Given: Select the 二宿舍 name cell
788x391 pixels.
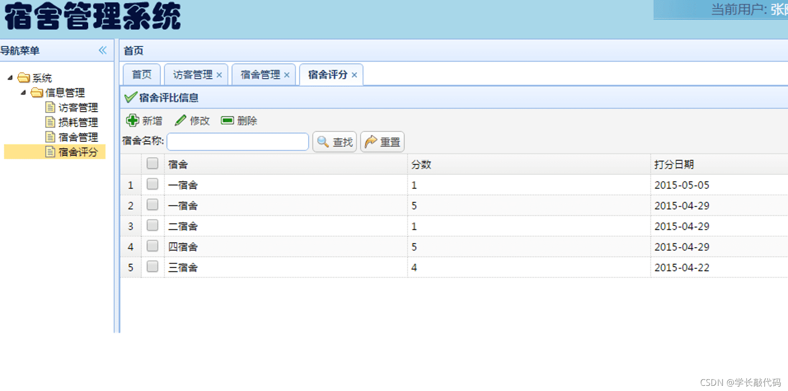Looking at the screenshot, I should [x=286, y=226].
